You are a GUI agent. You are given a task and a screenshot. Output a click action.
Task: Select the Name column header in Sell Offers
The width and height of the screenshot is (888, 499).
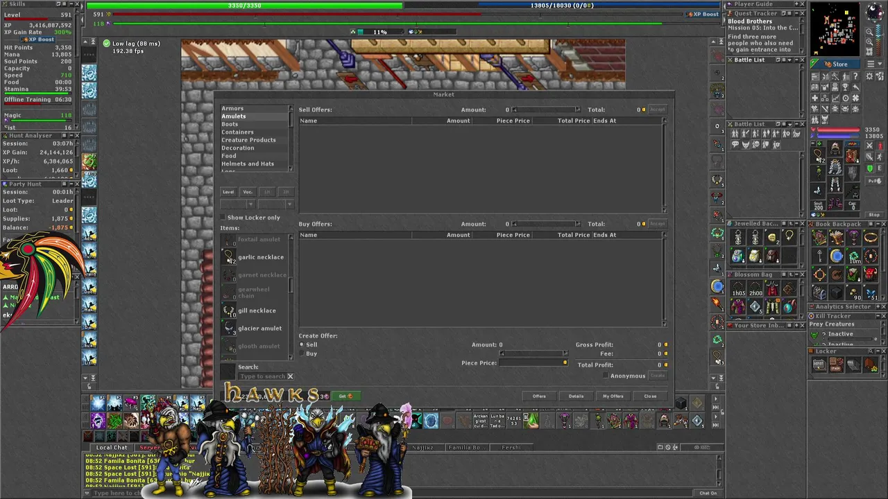pos(355,121)
